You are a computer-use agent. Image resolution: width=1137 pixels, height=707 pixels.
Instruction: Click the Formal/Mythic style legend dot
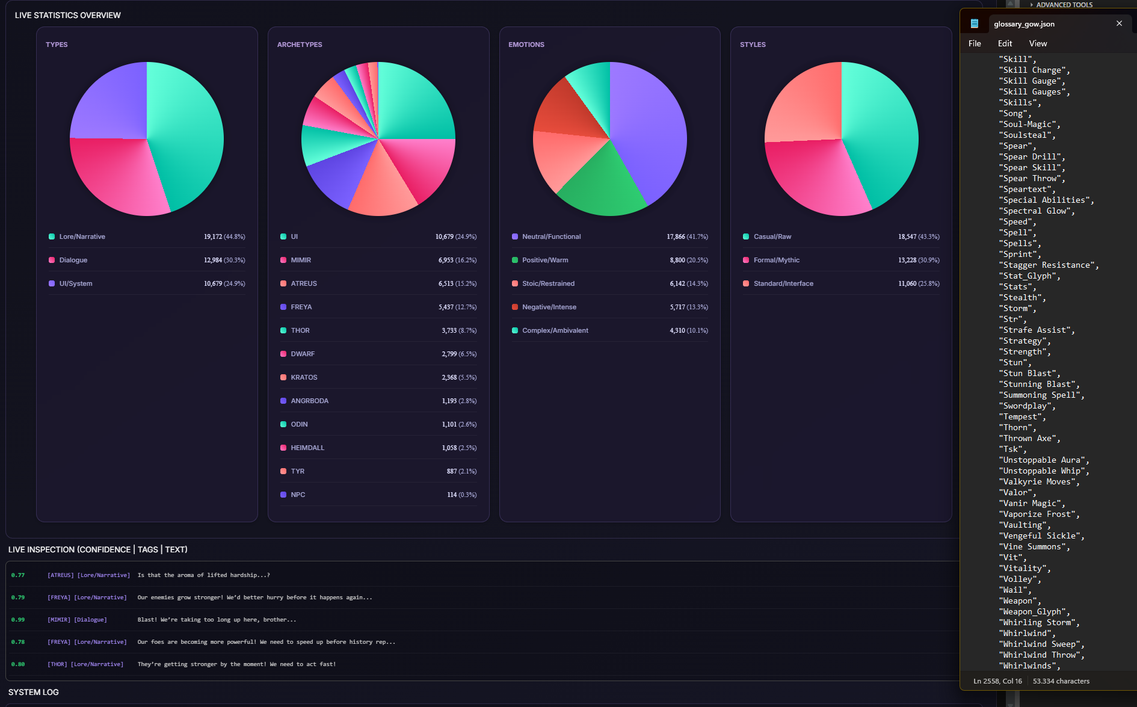click(x=746, y=260)
